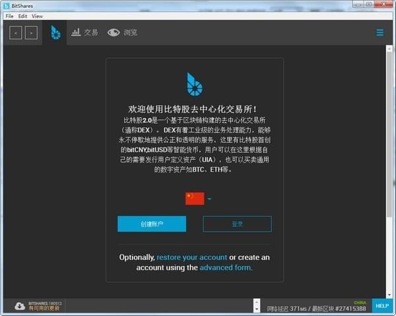Click the eye icon for 浏览
The height and width of the screenshot is (316, 396).
coord(114,32)
